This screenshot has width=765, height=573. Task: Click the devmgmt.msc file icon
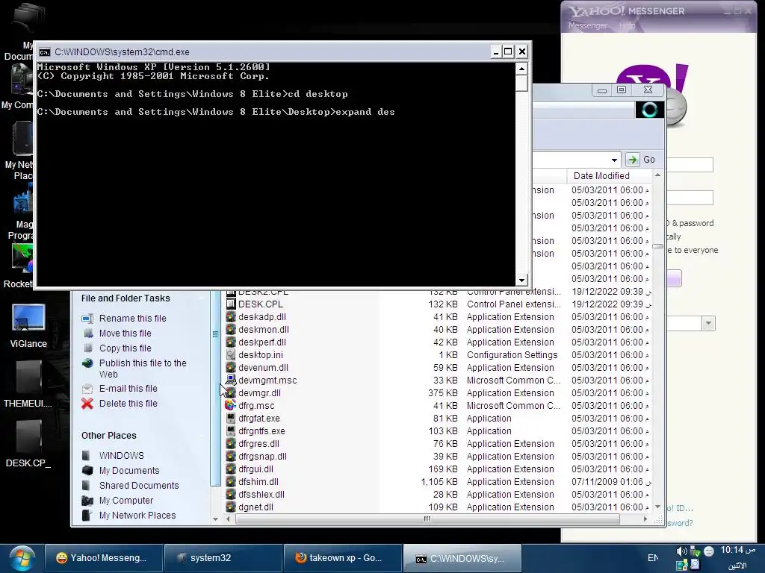pyautogui.click(x=230, y=380)
